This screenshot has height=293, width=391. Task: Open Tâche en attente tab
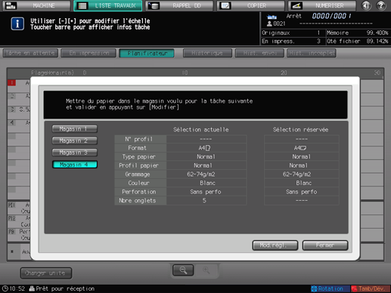pos(30,53)
